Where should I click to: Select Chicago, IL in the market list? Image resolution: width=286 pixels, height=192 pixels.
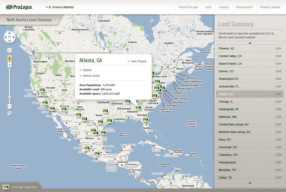click(250, 102)
